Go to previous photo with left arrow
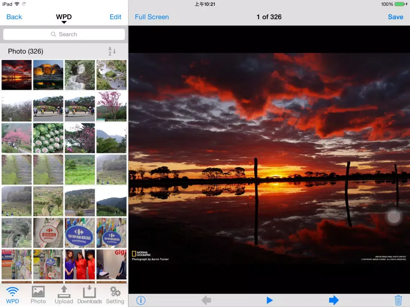The width and height of the screenshot is (410, 307). point(206,300)
